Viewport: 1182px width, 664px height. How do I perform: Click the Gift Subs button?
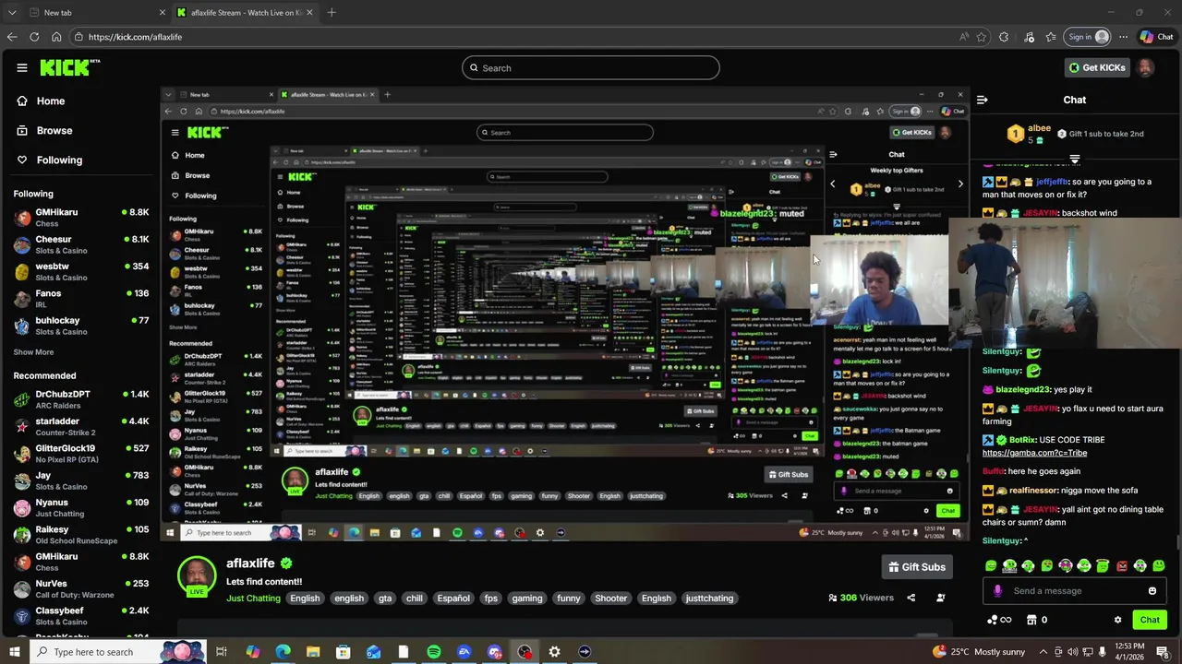[x=917, y=567]
